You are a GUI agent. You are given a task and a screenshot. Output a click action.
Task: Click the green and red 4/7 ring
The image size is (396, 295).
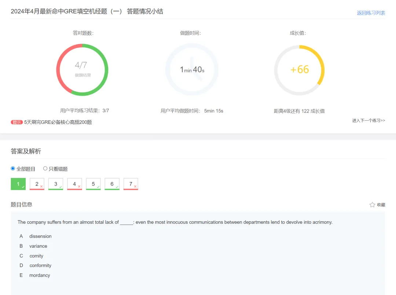click(82, 69)
